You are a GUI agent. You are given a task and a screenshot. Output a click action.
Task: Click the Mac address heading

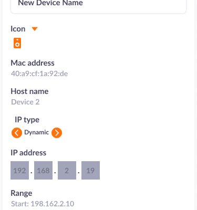tap(33, 63)
